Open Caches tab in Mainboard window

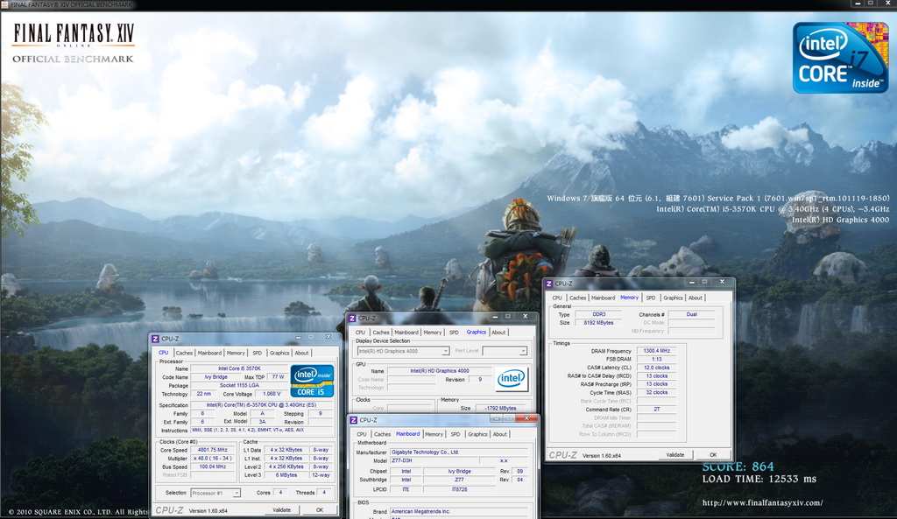382,434
